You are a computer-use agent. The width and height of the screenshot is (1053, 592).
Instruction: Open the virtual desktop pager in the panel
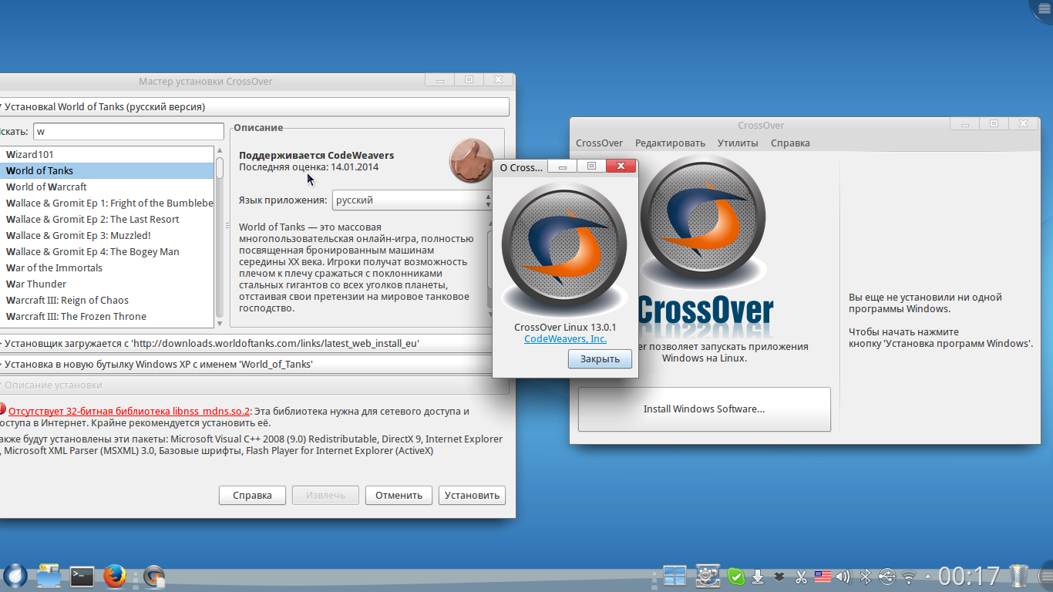point(675,576)
